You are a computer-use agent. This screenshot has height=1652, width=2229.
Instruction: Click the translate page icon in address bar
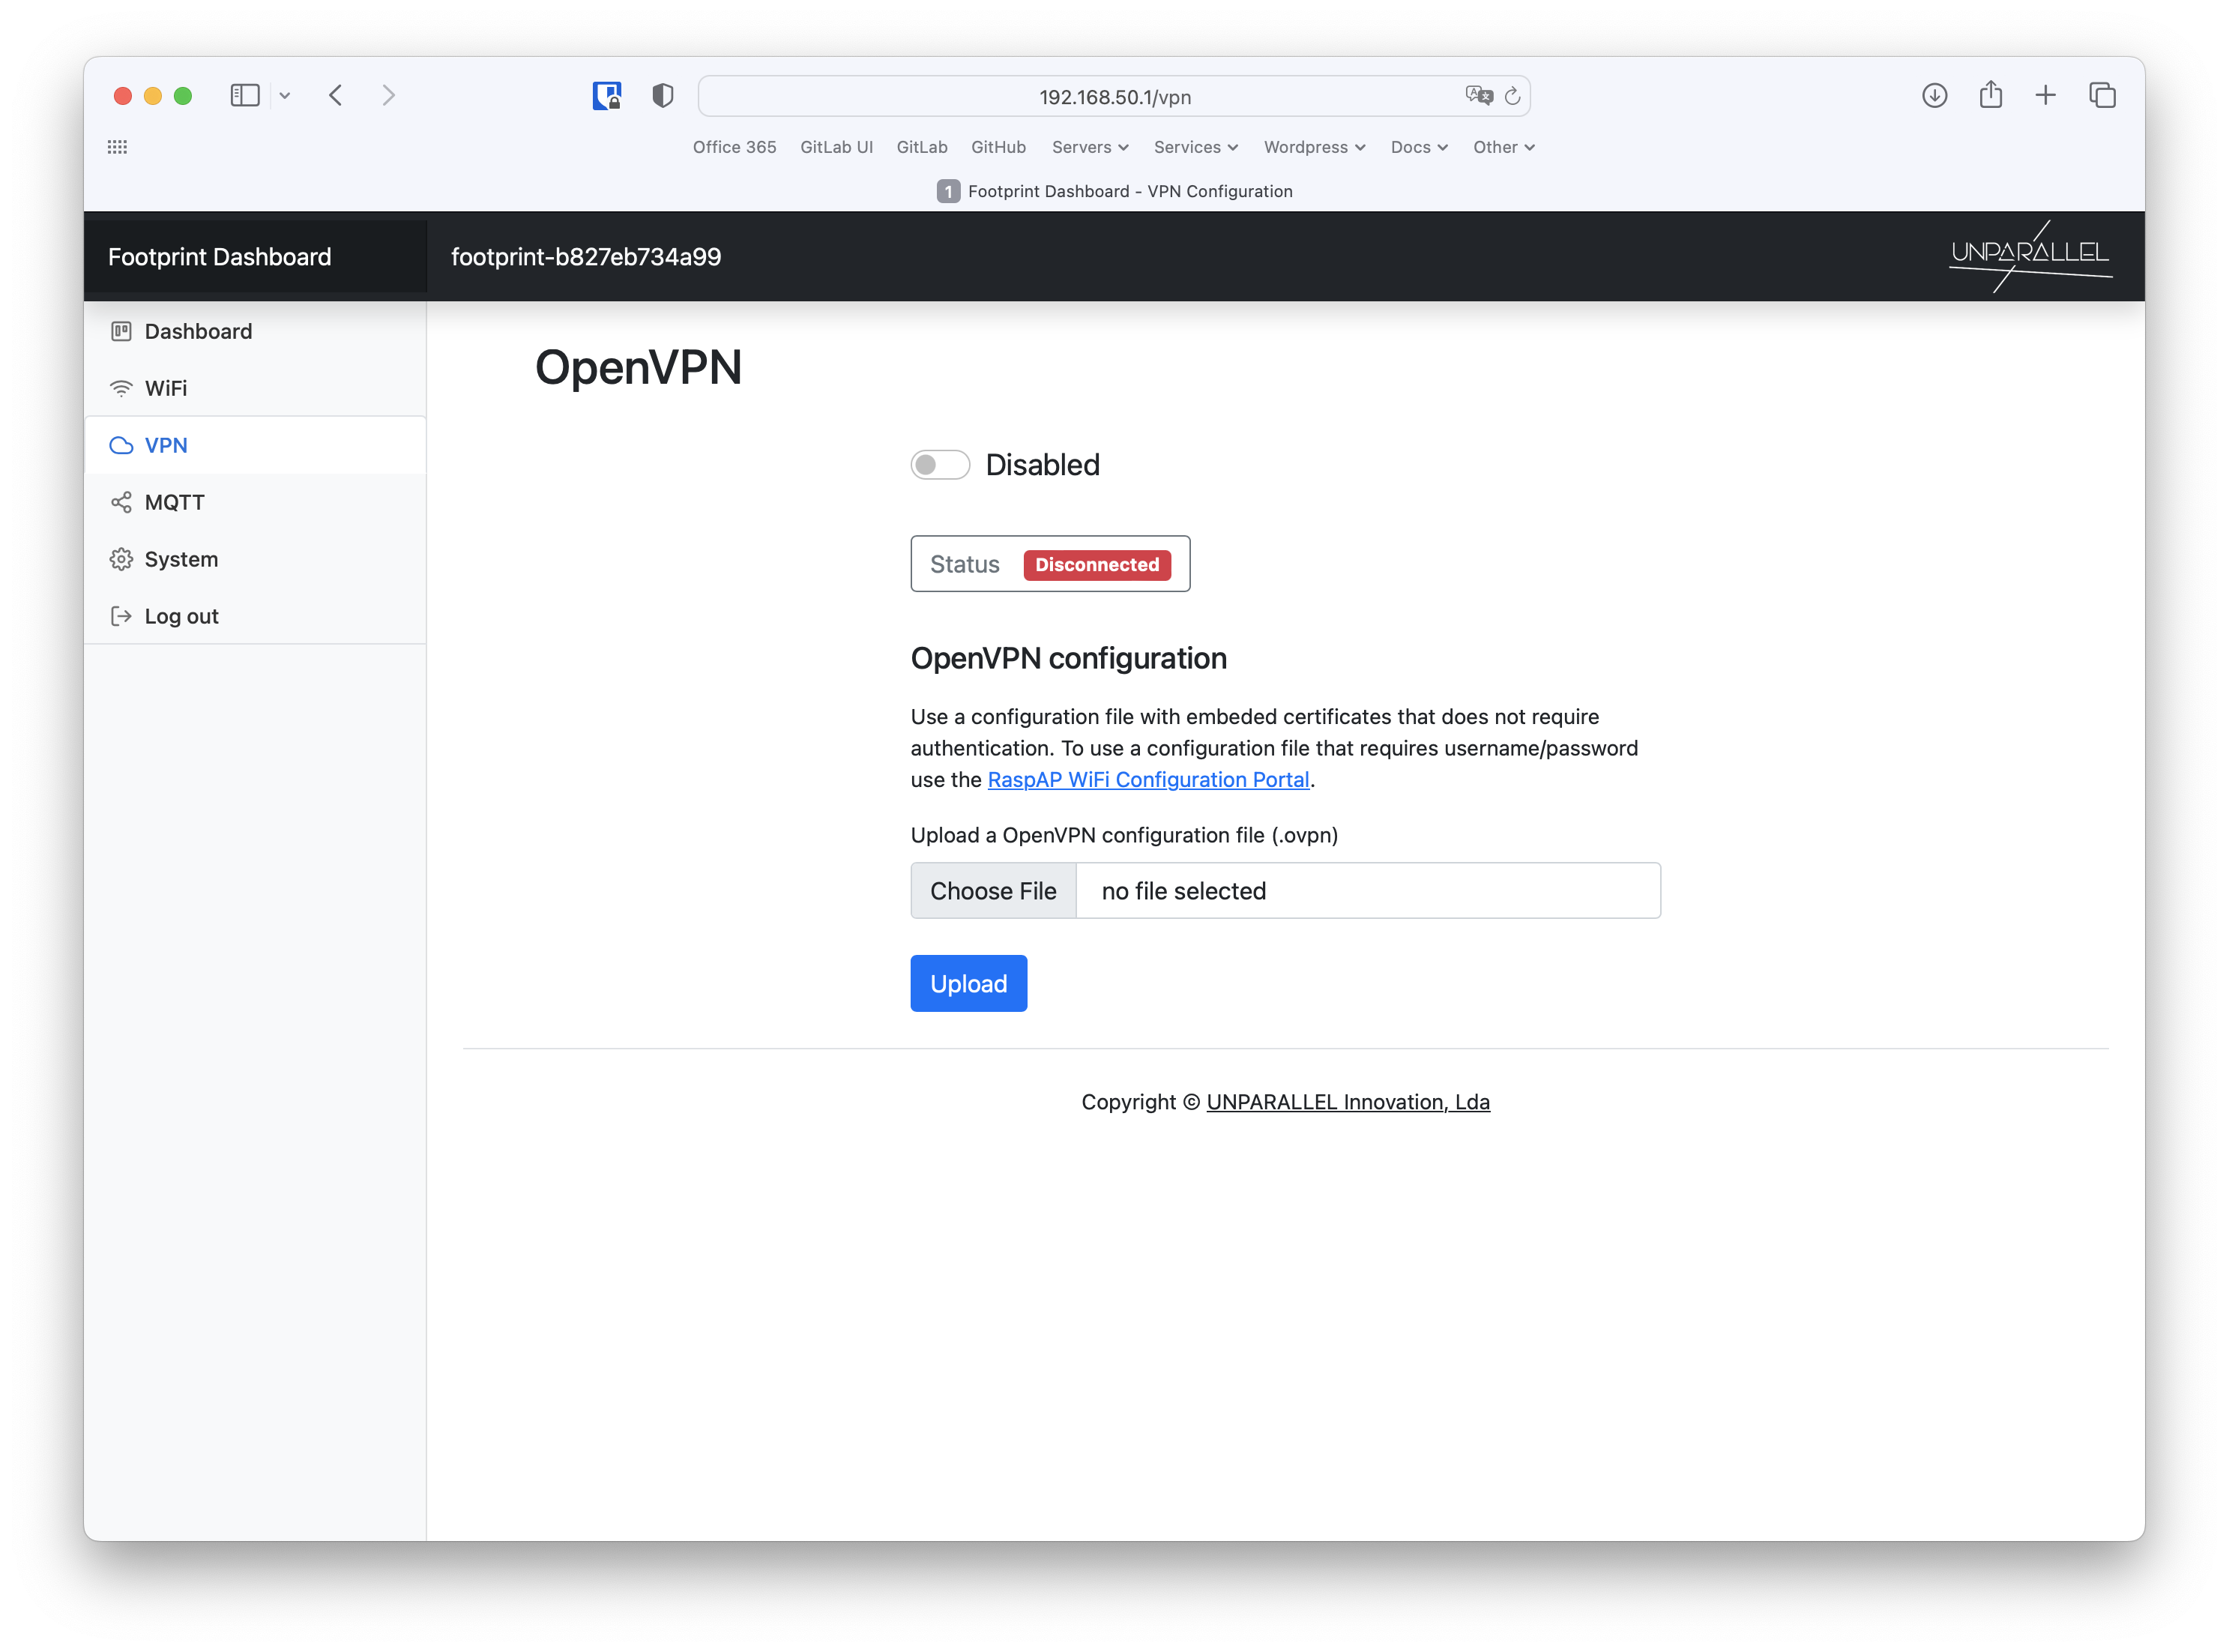(x=1478, y=96)
